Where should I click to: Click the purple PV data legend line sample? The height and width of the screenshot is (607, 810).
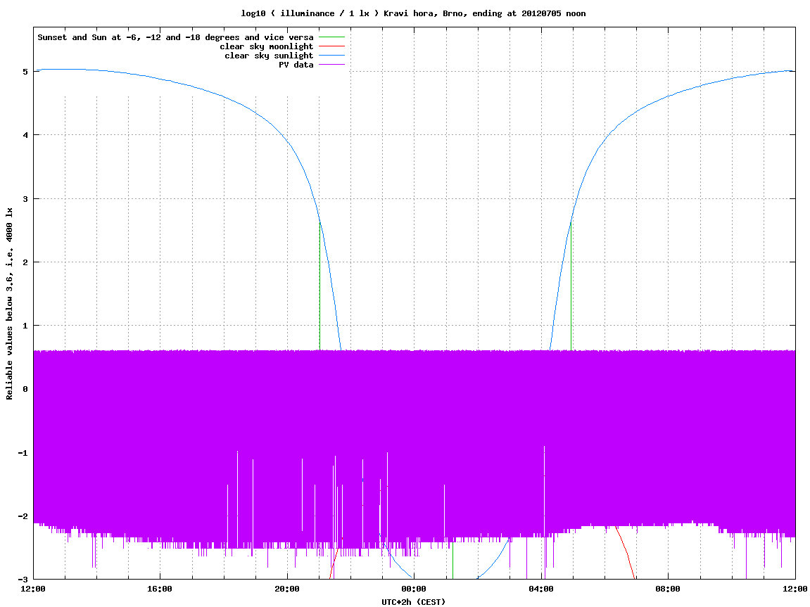pyautogui.click(x=331, y=65)
